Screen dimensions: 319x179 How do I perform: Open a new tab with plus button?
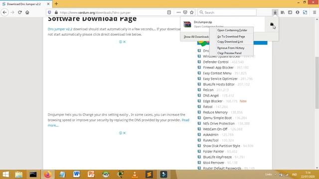(x=56, y=4)
